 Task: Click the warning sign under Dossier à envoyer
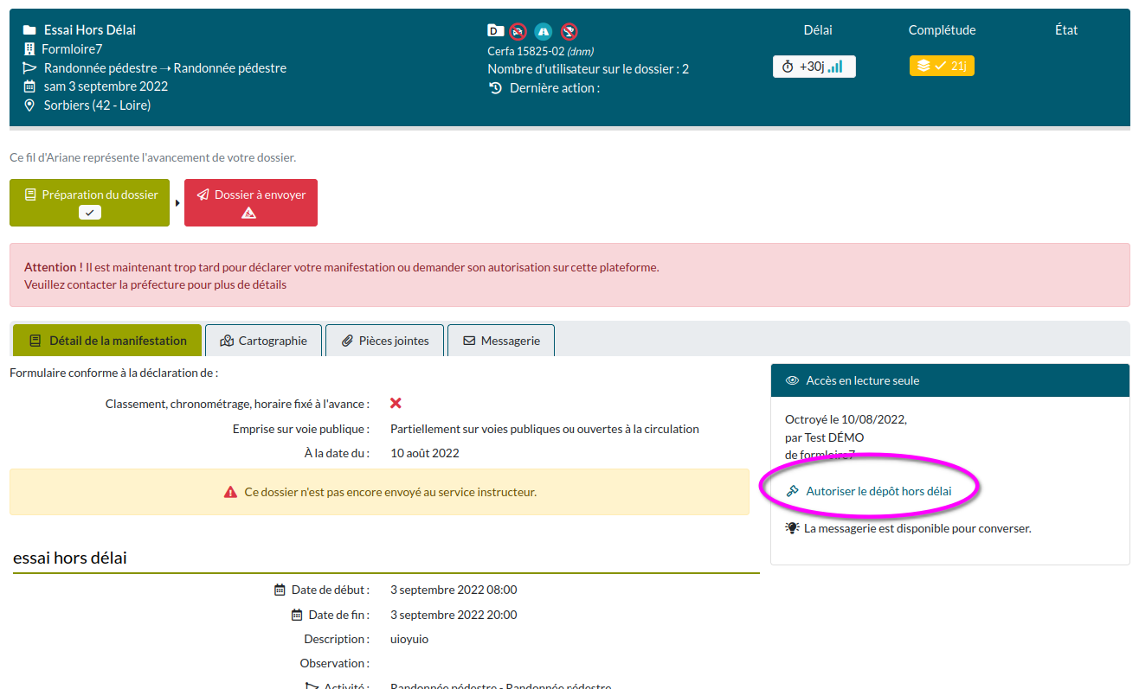coord(248,213)
